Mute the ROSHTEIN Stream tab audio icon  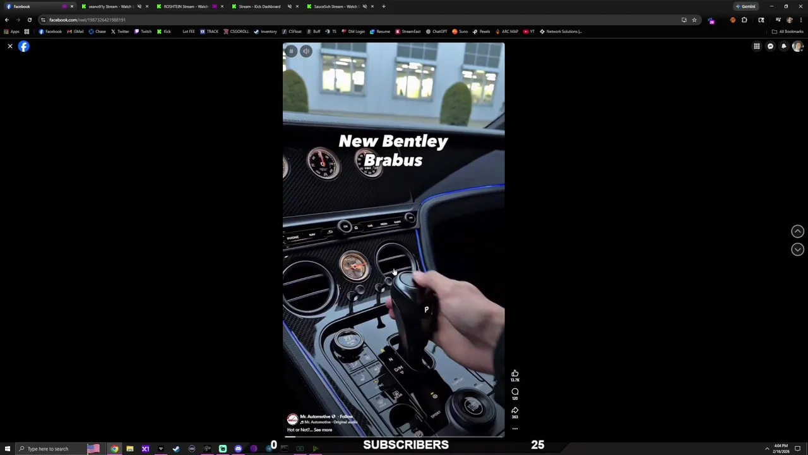[x=215, y=6]
